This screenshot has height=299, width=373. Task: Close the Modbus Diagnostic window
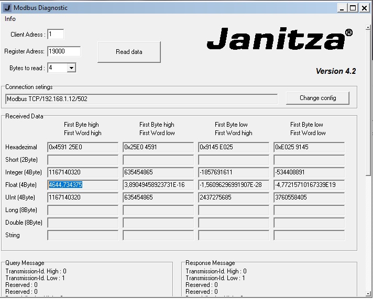click(x=364, y=8)
